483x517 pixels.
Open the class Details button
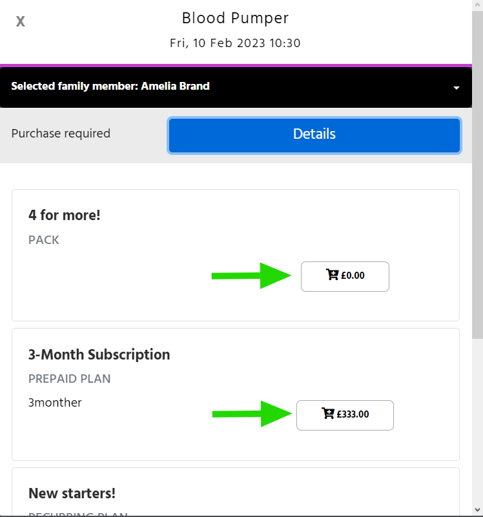314,135
